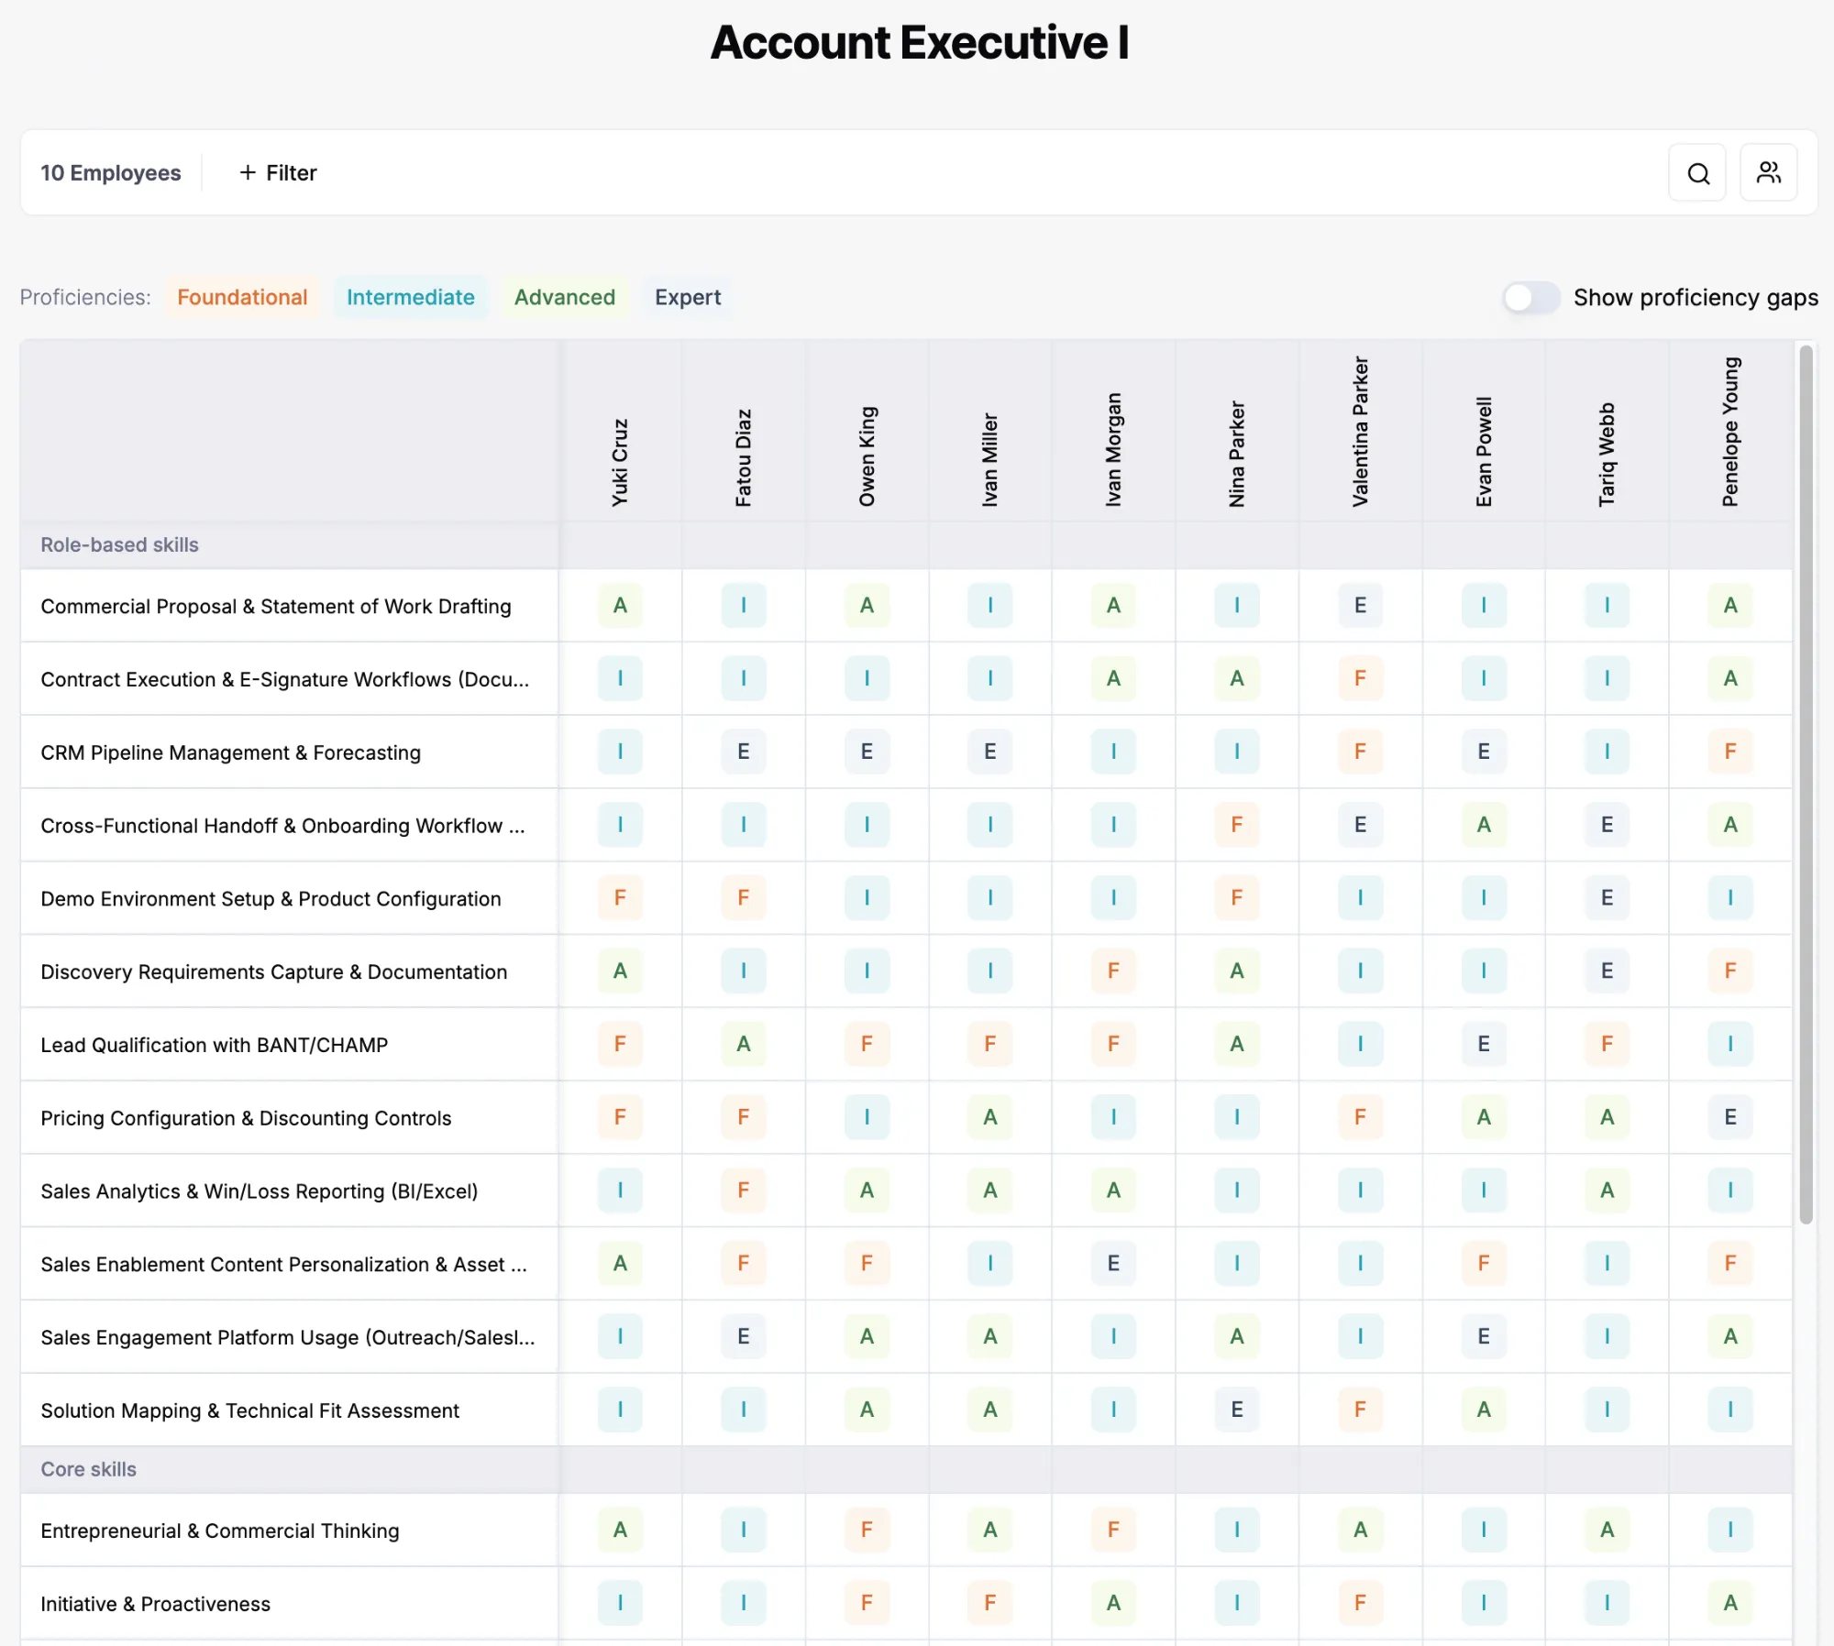
Task: Select Entrepreneurial & Commercial Thinking skill
Action: [x=219, y=1531]
